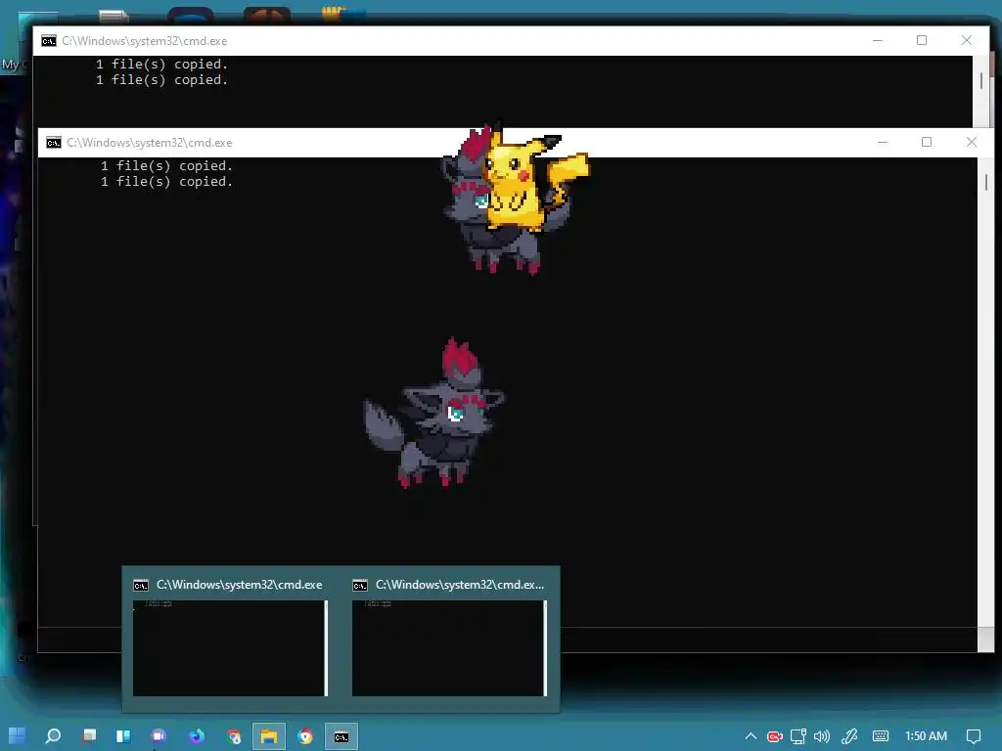The image size is (1002, 751).
Task: Open the Widgets panel icon
Action: click(123, 736)
